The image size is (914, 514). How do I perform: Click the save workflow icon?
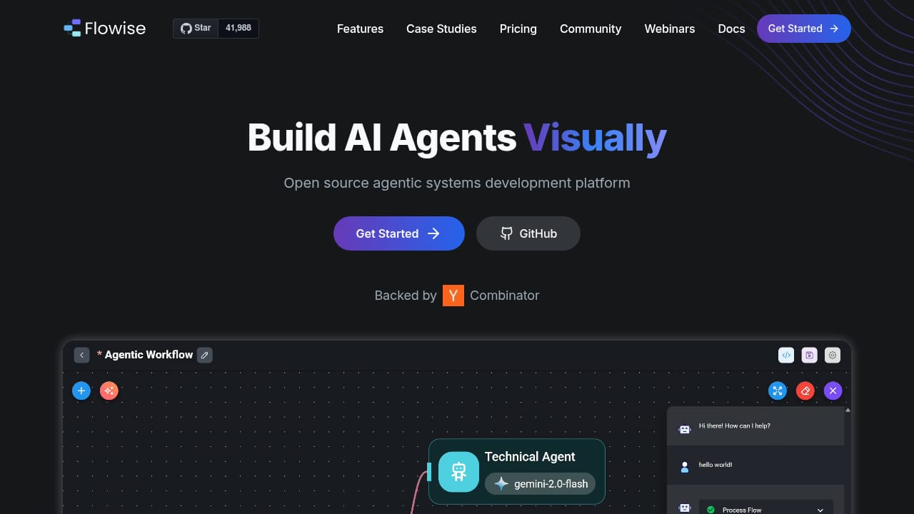point(809,355)
